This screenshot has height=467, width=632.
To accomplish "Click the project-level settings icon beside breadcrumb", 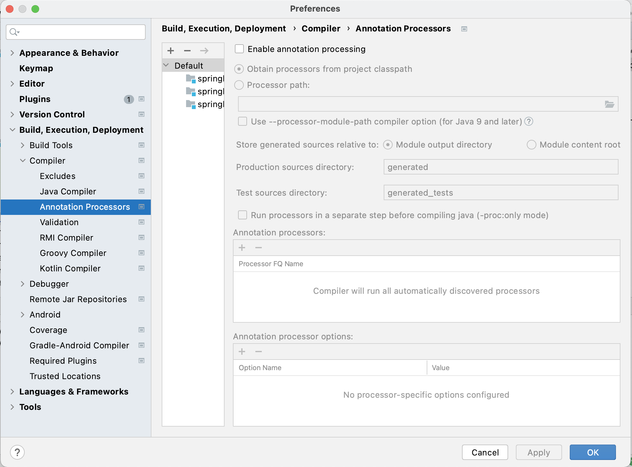I will pos(464,29).
